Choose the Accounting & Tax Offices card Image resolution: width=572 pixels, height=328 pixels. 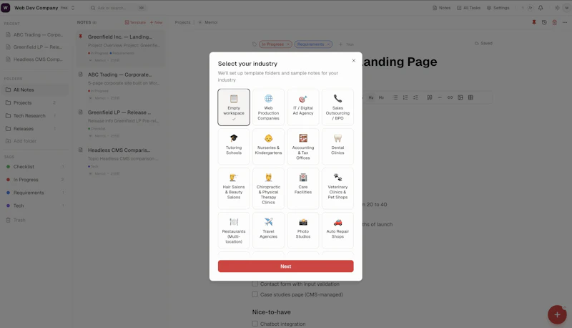(x=303, y=146)
